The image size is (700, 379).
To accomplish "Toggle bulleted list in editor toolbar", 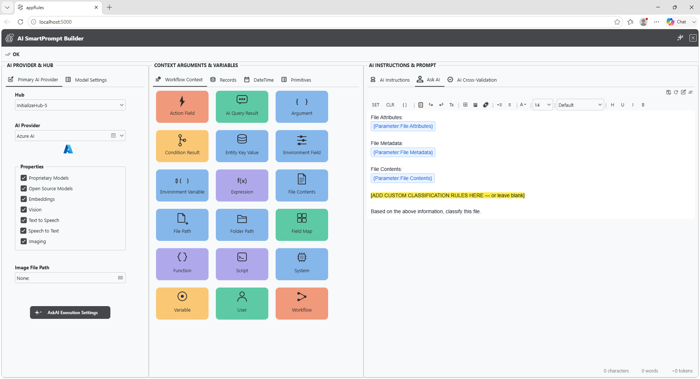I will coord(499,105).
